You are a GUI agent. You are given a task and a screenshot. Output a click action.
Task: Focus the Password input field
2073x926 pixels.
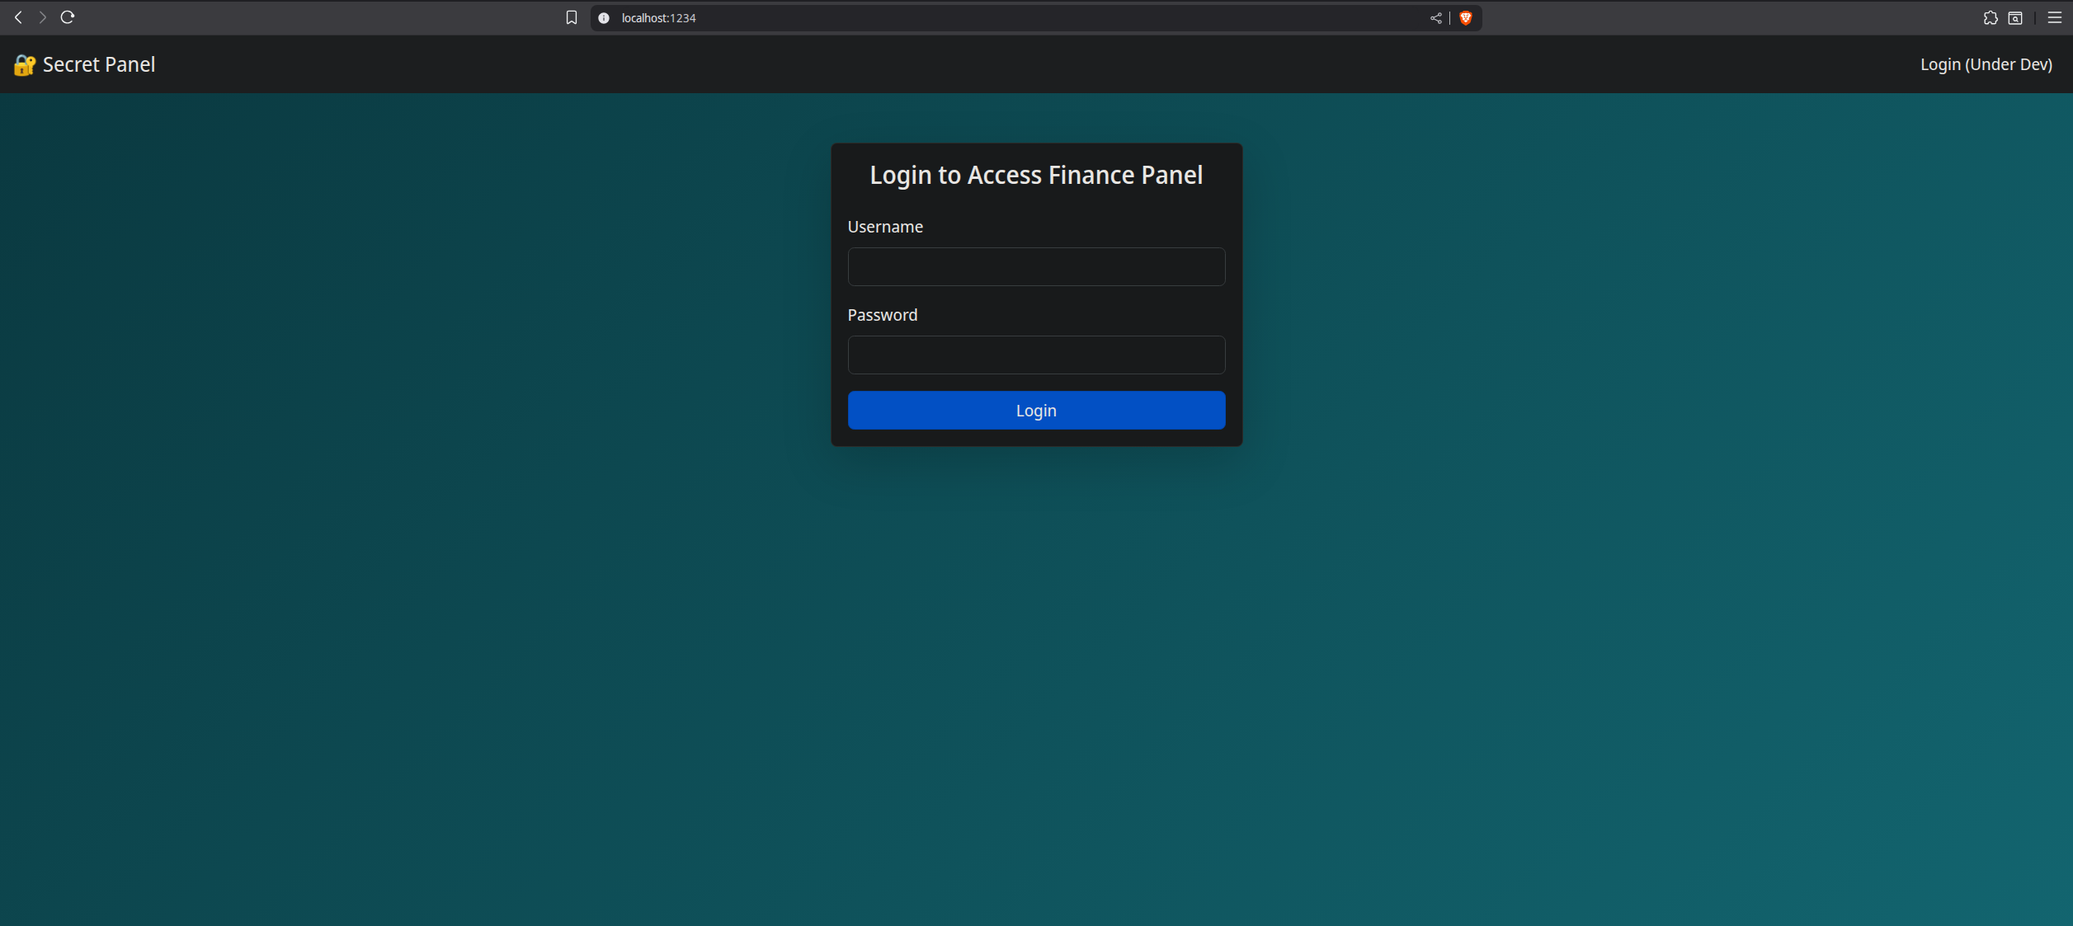click(1036, 355)
